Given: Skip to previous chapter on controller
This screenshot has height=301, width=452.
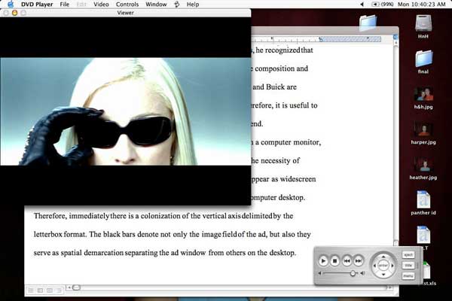Looking at the screenshot, I should [x=347, y=261].
